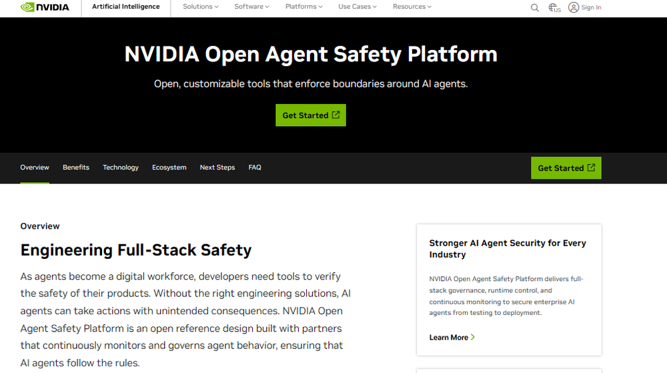Select the Benefits tab
The image size is (667, 373).
[x=76, y=167]
